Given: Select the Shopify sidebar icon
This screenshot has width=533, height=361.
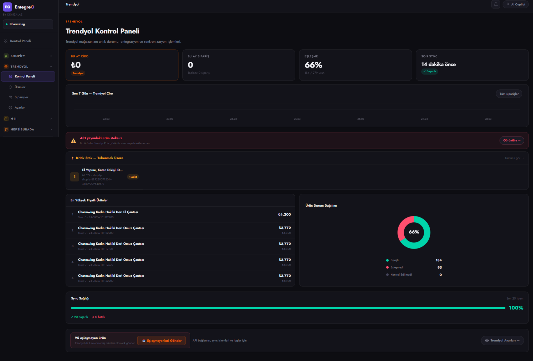Looking at the screenshot, I should pos(6,56).
